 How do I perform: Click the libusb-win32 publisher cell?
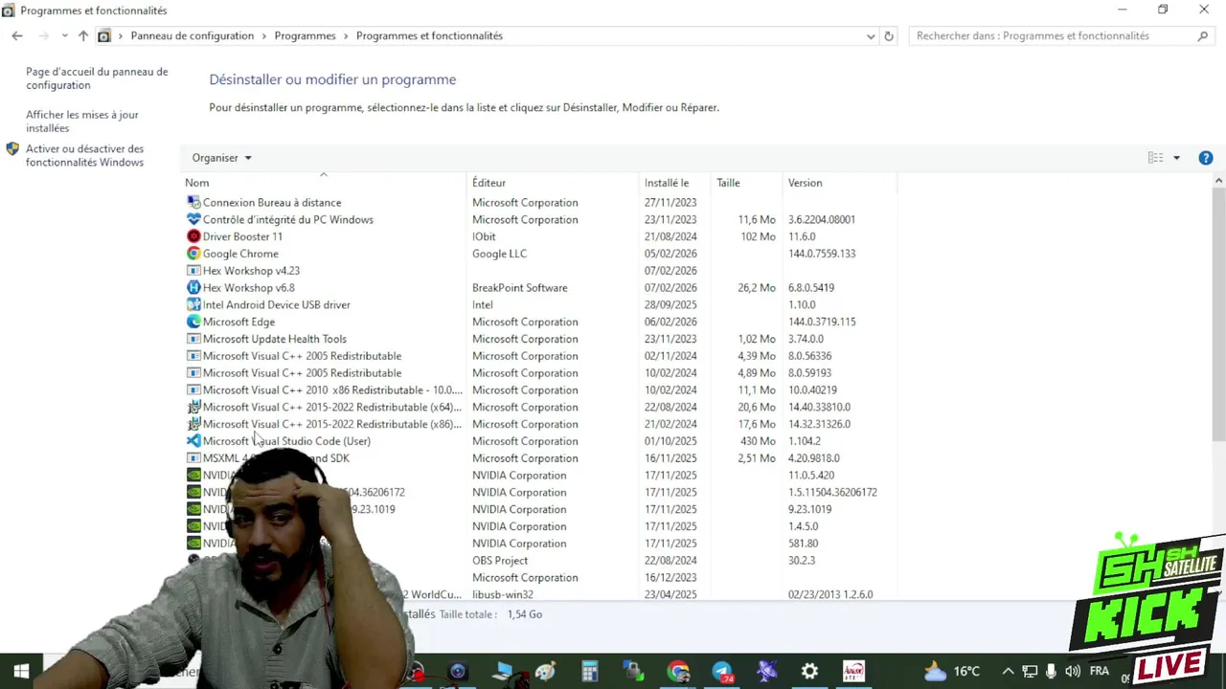503,595
